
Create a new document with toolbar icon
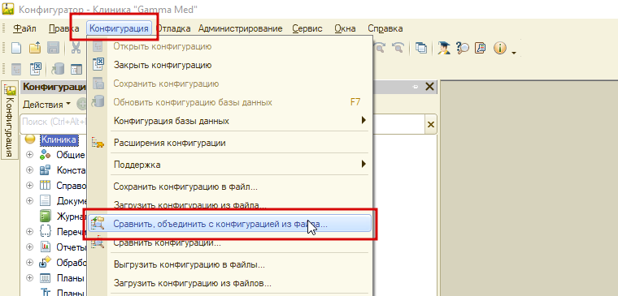click(x=16, y=49)
